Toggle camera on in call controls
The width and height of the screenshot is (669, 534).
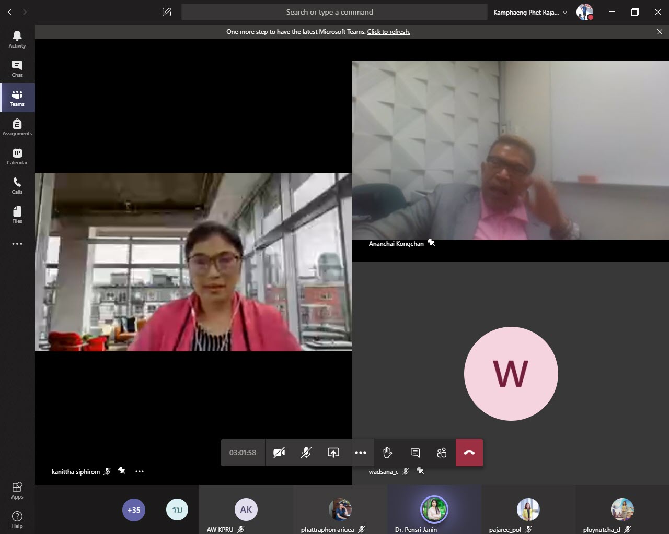[279, 453]
